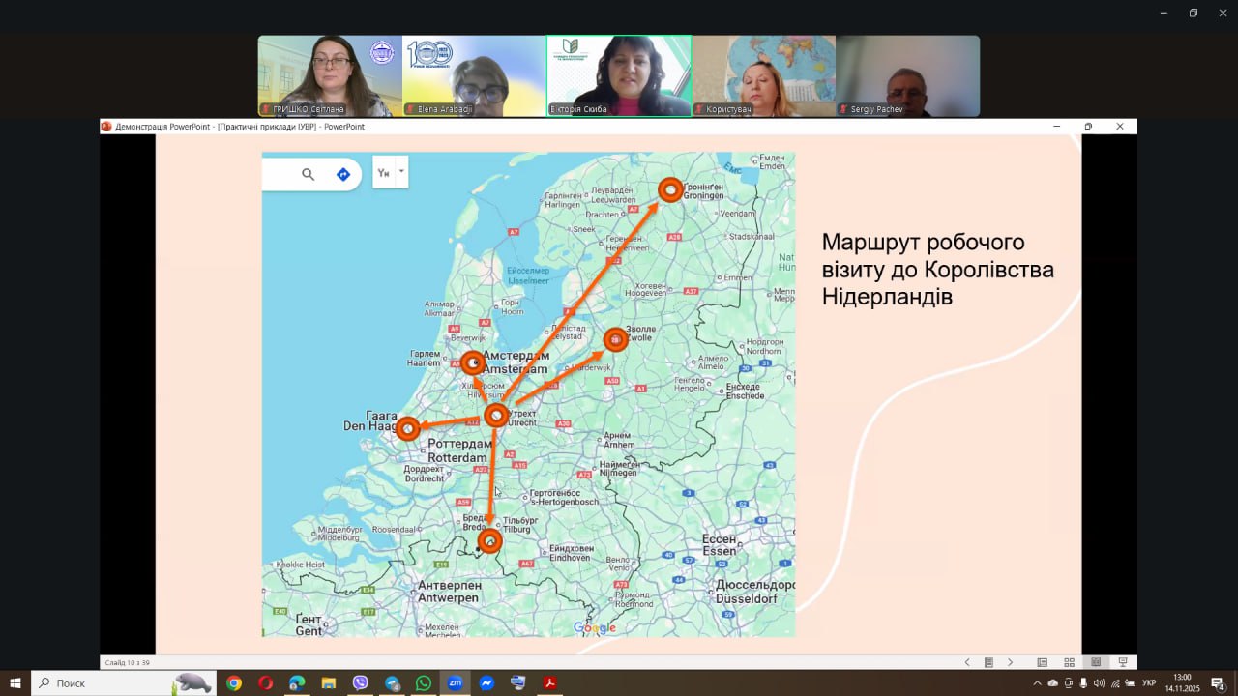Screen dimensions: 1238x696
Task: Open Microsoft Edge from the taskbar
Action: pos(297,683)
